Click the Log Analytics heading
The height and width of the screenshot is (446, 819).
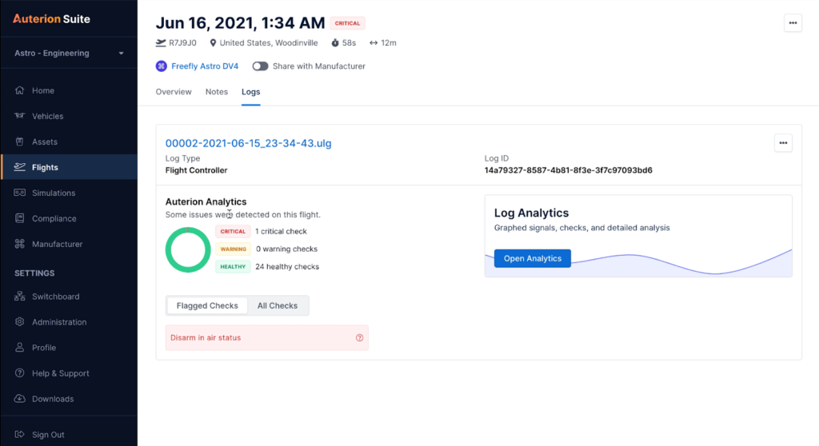[x=531, y=213]
